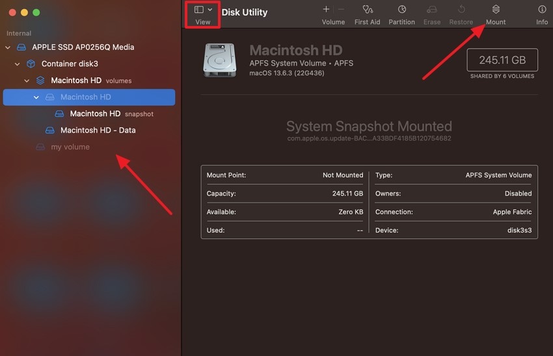Collapse the Container disk3 row
Screen dimensions: 553x356
click(x=18, y=64)
